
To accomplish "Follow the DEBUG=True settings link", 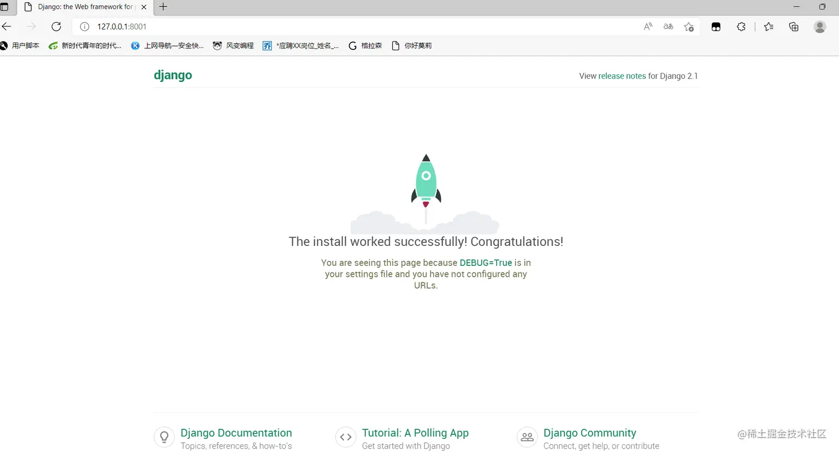I will coord(486,263).
